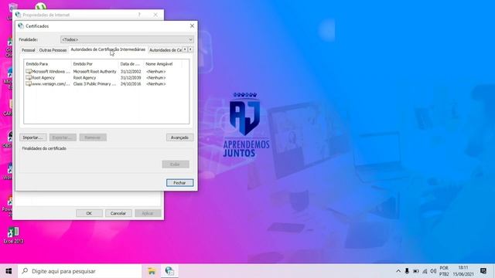Open the clock showing 15/06/2021
495x278 pixels.
[x=463, y=271]
